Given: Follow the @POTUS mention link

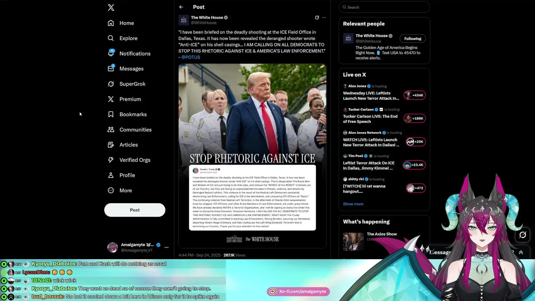Looking at the screenshot, I should [x=191, y=57].
